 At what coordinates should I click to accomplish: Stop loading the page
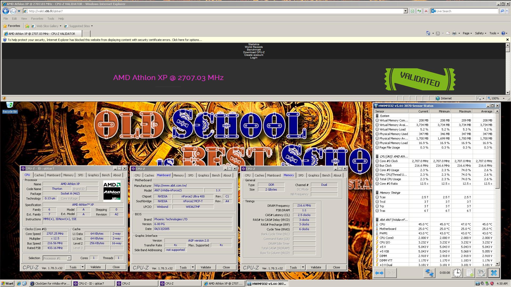[426, 11]
